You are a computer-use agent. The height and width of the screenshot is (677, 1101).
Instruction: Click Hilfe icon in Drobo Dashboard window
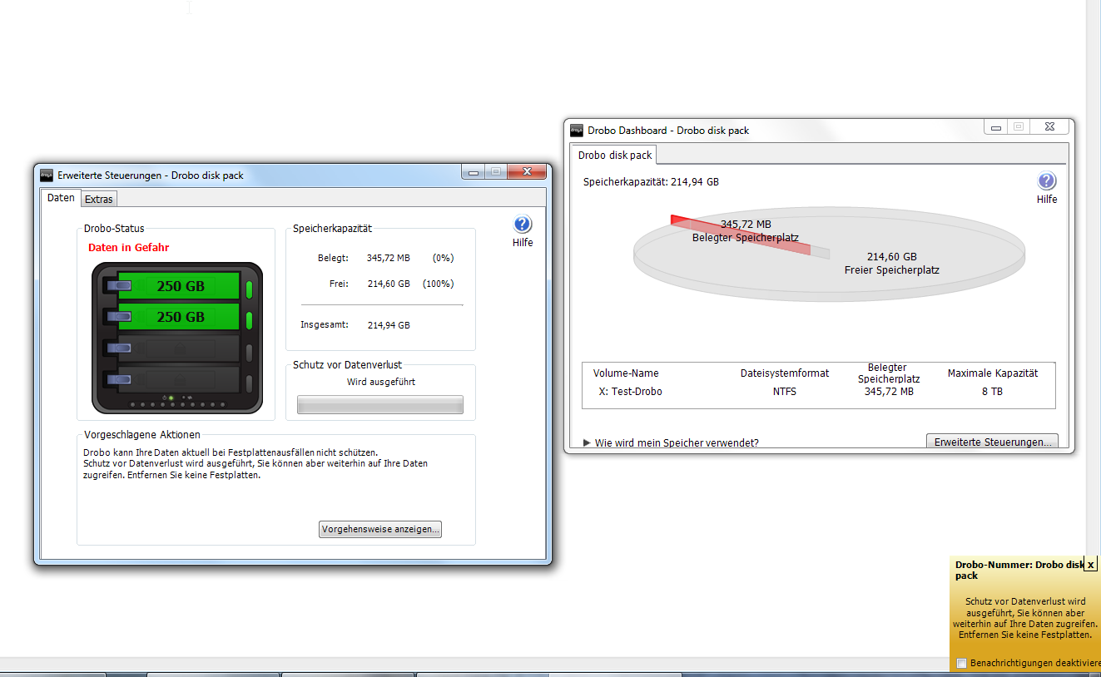tap(1046, 181)
